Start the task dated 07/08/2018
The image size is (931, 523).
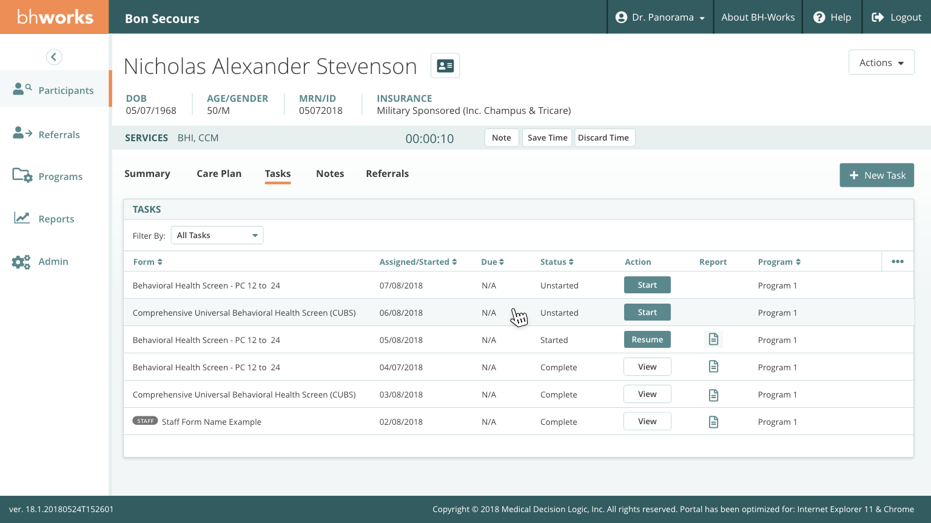pos(647,285)
